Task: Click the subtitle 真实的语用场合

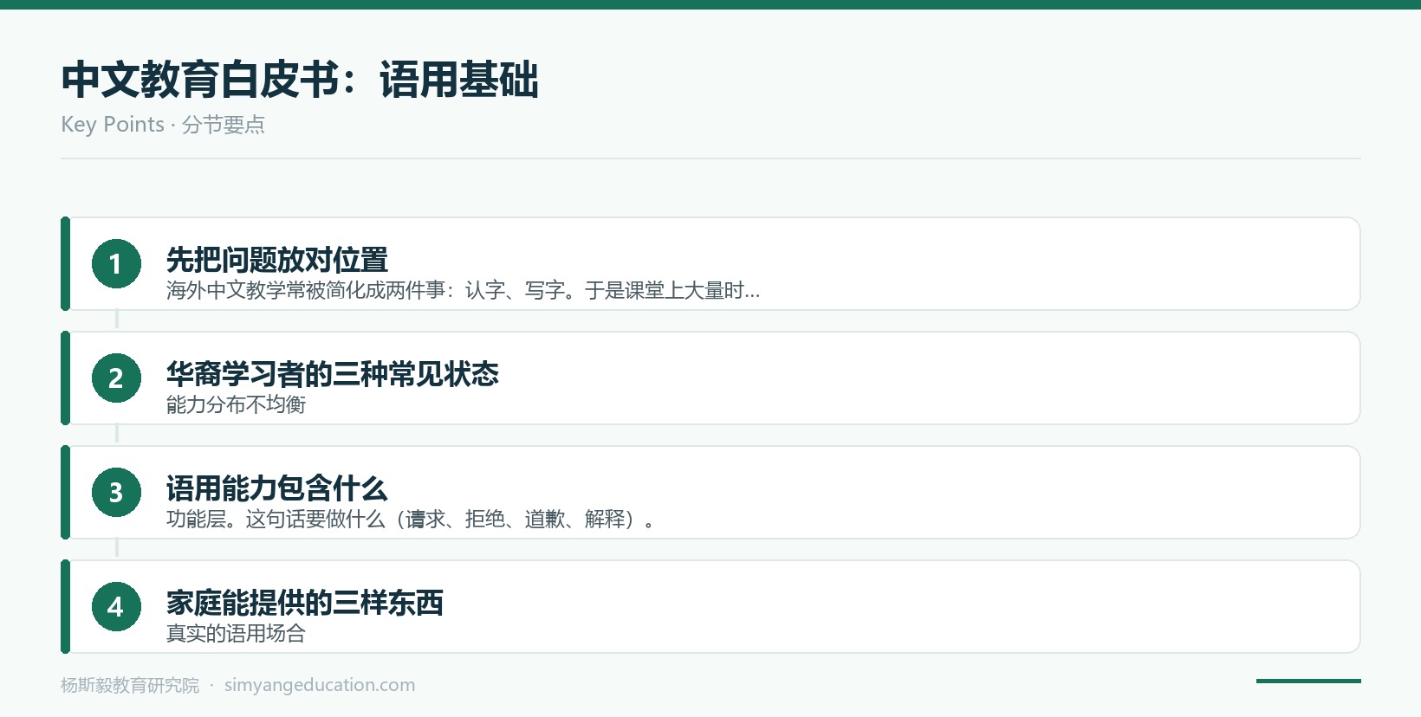Action: [x=237, y=634]
